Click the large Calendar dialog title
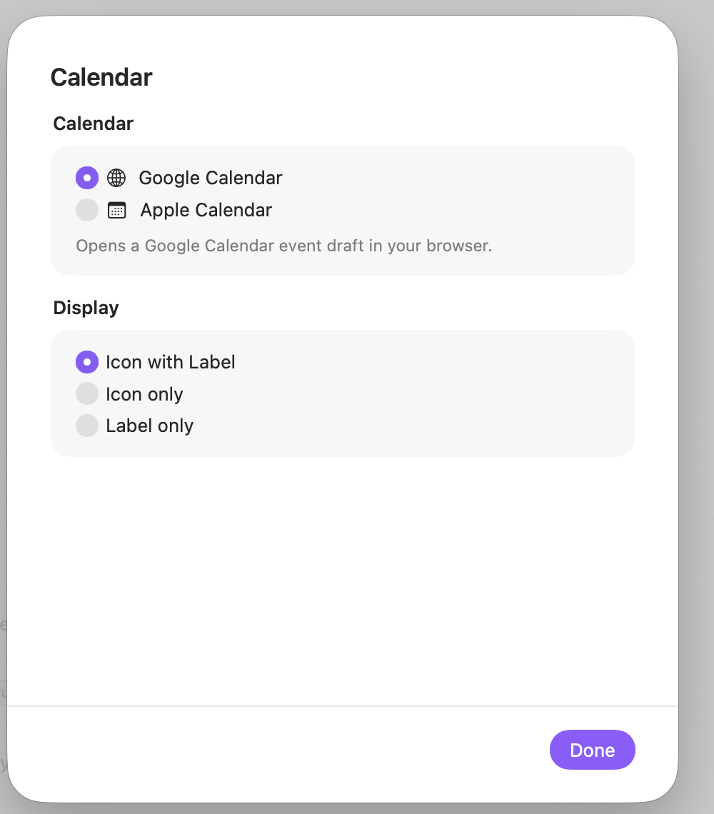Image resolution: width=714 pixels, height=814 pixels. (101, 77)
